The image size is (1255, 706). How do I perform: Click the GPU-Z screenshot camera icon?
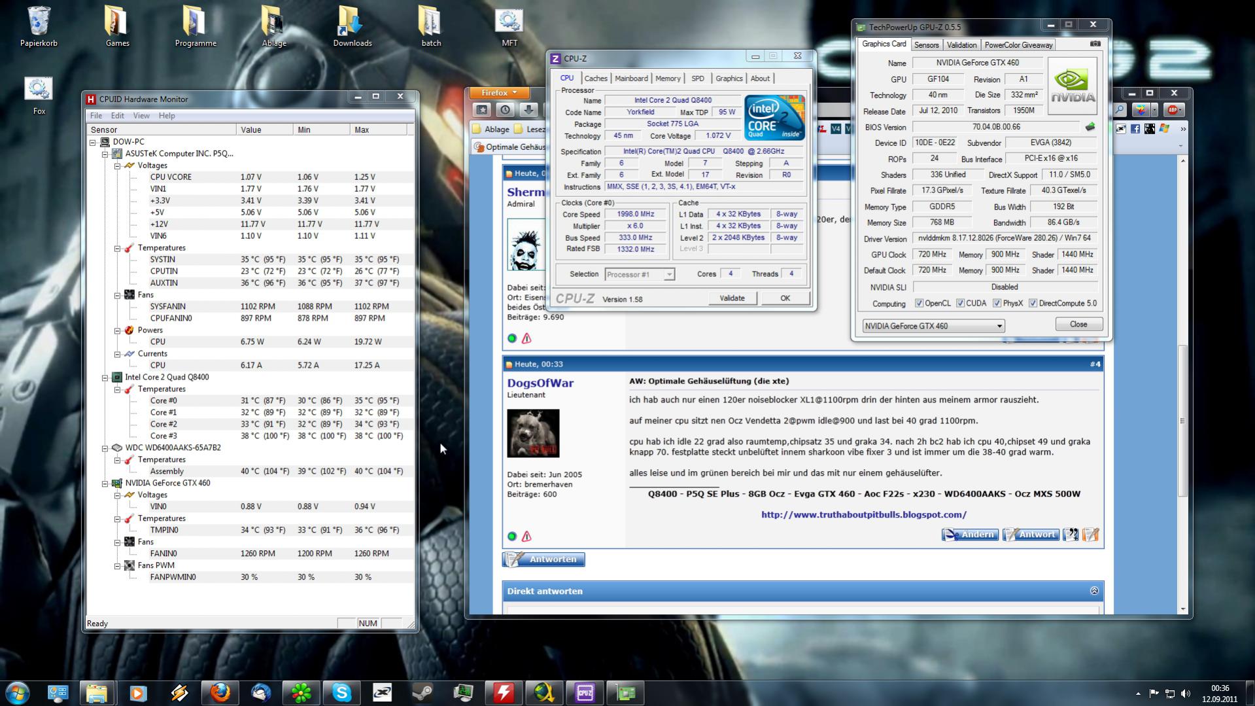[x=1095, y=44]
